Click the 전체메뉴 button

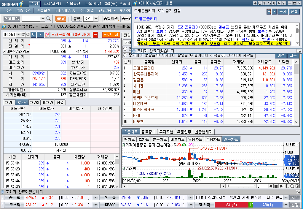(x=12, y=19)
